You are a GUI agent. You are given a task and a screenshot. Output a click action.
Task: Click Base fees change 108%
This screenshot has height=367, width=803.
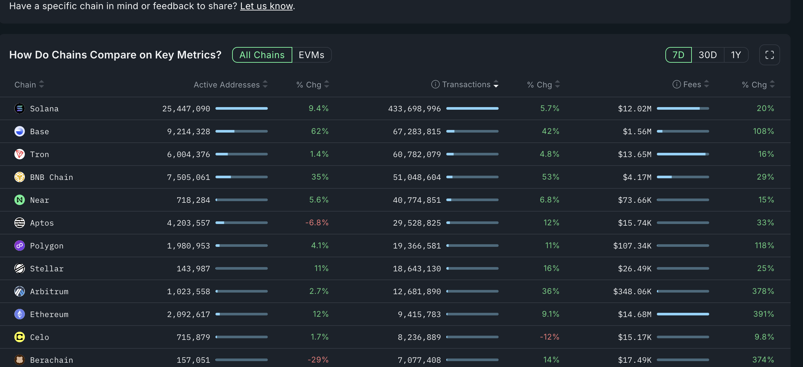[x=763, y=131]
